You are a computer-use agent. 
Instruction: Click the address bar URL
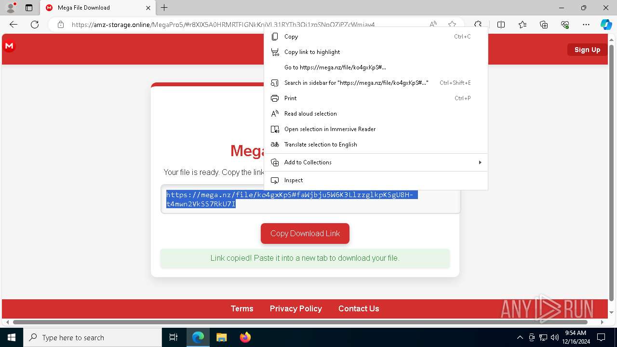click(x=223, y=25)
